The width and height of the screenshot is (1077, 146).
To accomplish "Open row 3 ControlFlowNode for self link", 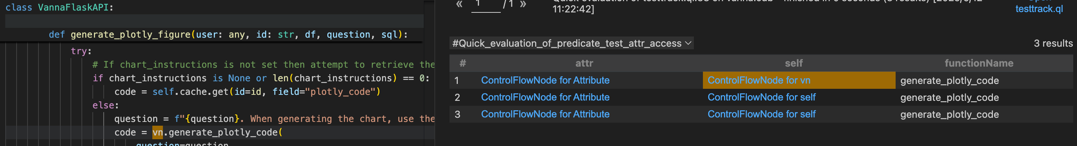I will (761, 114).
